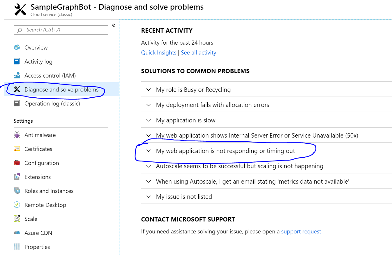
Task: Click the Scale settings icon
Action: pos(17,219)
